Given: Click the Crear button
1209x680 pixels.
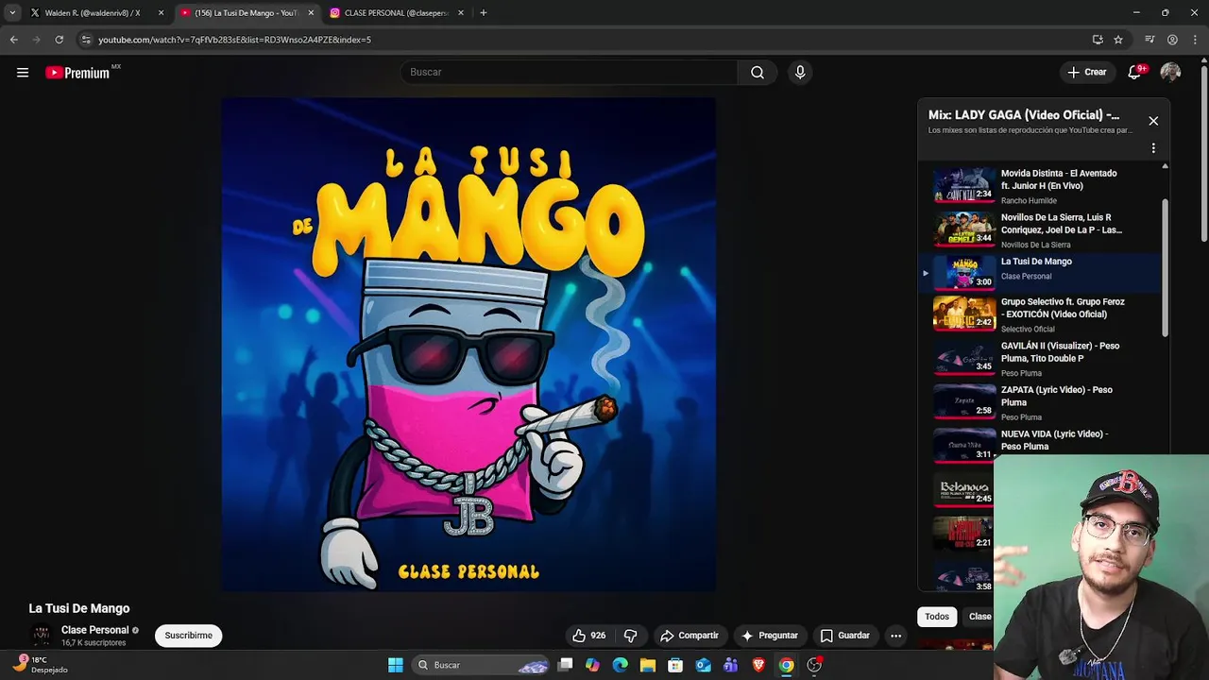Looking at the screenshot, I should point(1087,73).
